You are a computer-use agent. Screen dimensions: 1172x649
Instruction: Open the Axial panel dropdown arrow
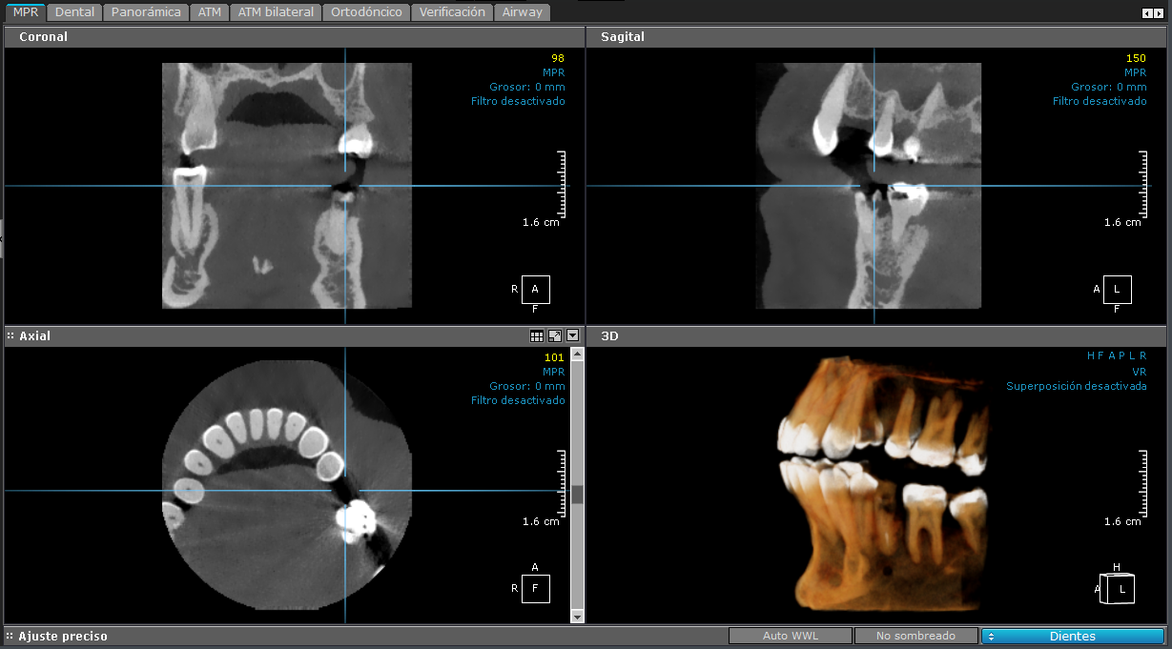(572, 335)
